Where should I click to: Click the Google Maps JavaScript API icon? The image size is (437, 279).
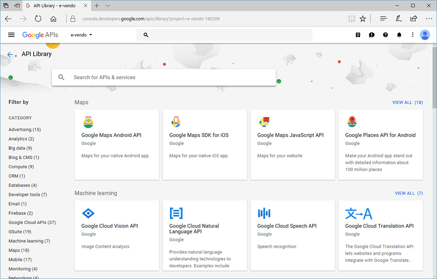(264, 122)
